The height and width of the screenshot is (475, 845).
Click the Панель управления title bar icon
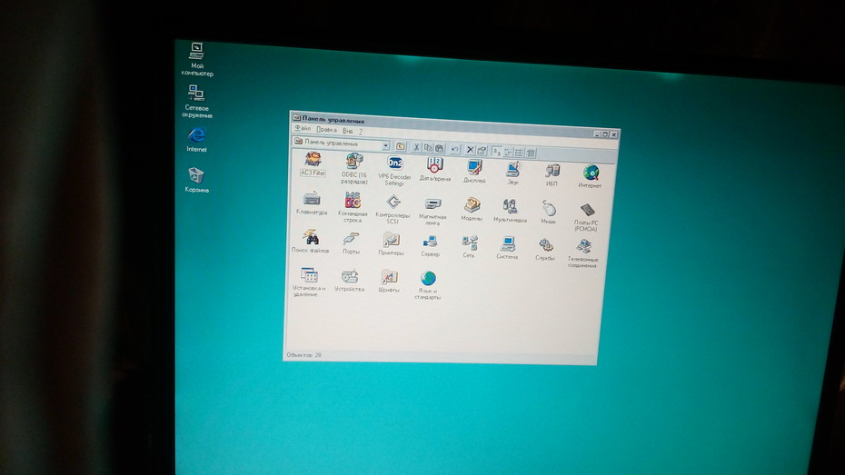tap(296, 117)
